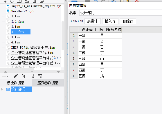Select ZHDP_P0714_省公司小屏.frm file
Screen dimensions: 162x114
click(33, 47)
